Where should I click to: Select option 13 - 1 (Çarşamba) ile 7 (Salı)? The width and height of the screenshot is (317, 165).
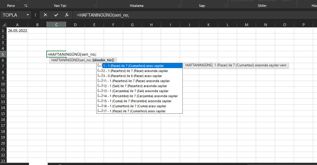[140, 91]
